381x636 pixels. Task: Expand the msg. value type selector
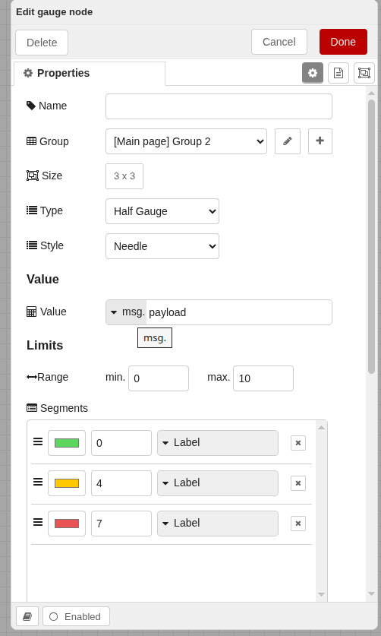(x=127, y=312)
